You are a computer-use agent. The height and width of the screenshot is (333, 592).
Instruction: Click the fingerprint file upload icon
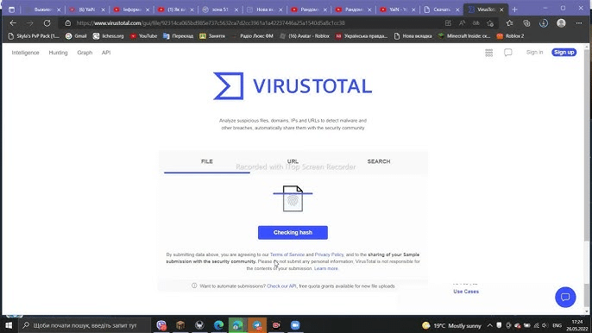[293, 198]
